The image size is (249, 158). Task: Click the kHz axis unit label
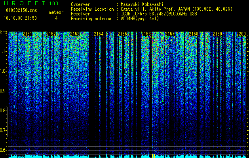4,32
